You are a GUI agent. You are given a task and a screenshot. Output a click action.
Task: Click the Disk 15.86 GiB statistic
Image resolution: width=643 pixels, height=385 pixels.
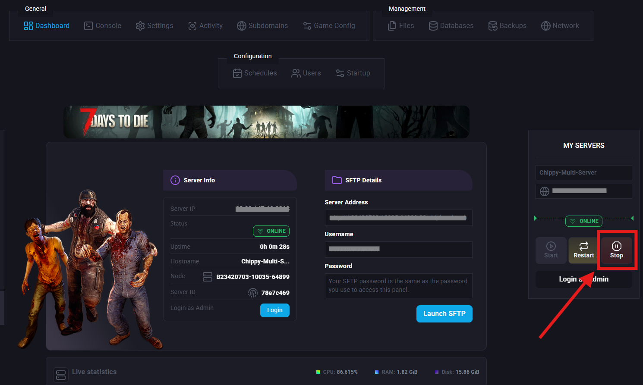pos(457,372)
